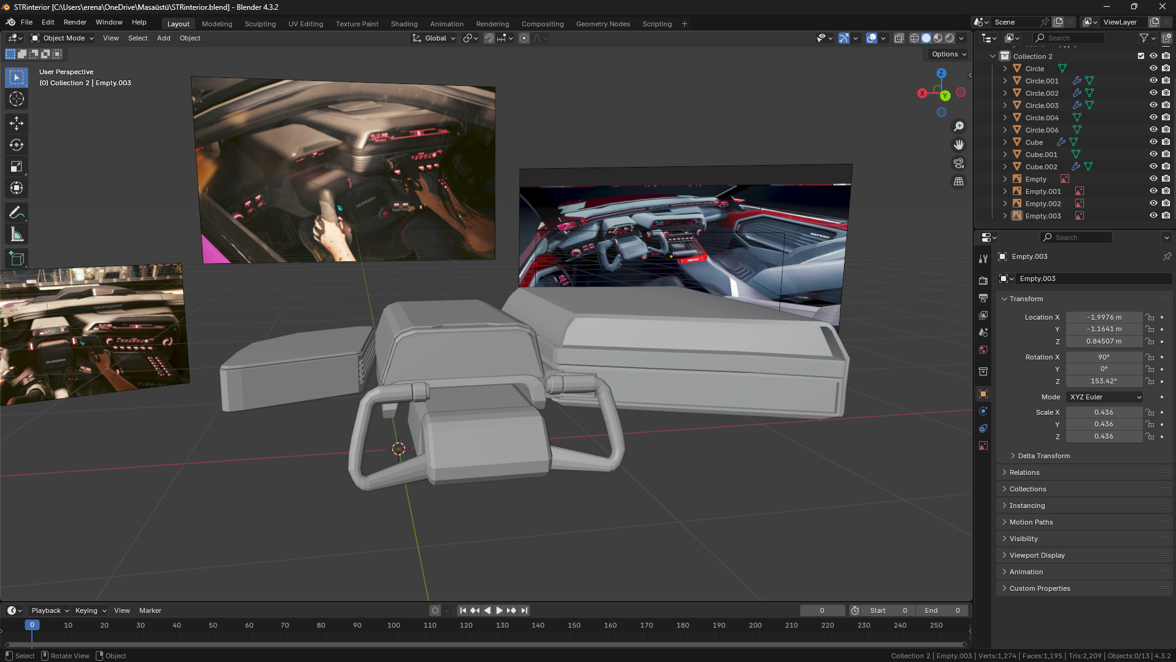Open the XYZ Euler rotation mode dropdown

(x=1104, y=397)
